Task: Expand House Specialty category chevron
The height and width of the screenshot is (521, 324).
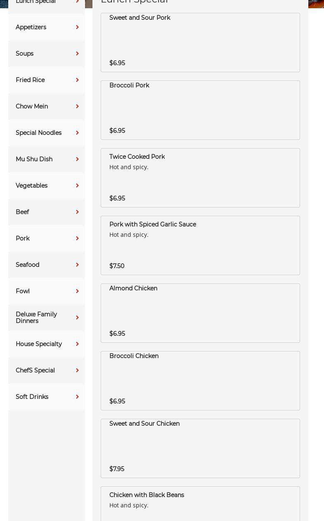Action: click(77, 344)
